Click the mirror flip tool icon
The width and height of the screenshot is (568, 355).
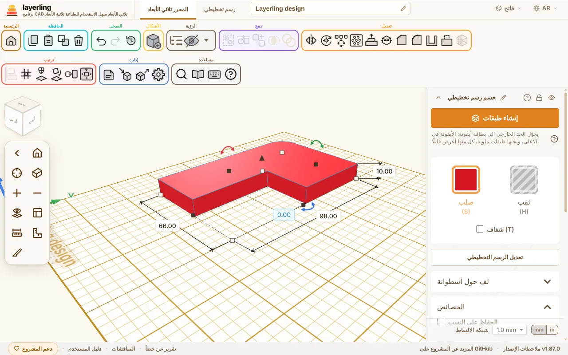coord(311,40)
